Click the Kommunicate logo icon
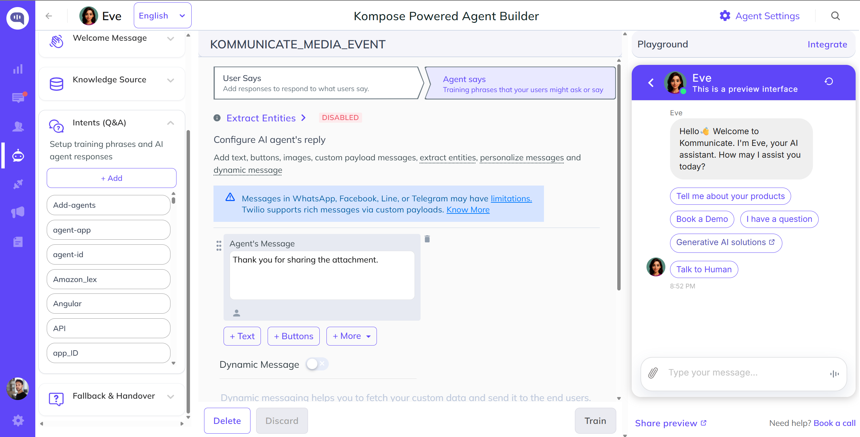860x437 pixels. click(x=17, y=18)
